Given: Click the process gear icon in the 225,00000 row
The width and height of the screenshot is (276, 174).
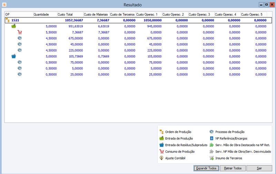Looking at the screenshot, I should point(20,50).
